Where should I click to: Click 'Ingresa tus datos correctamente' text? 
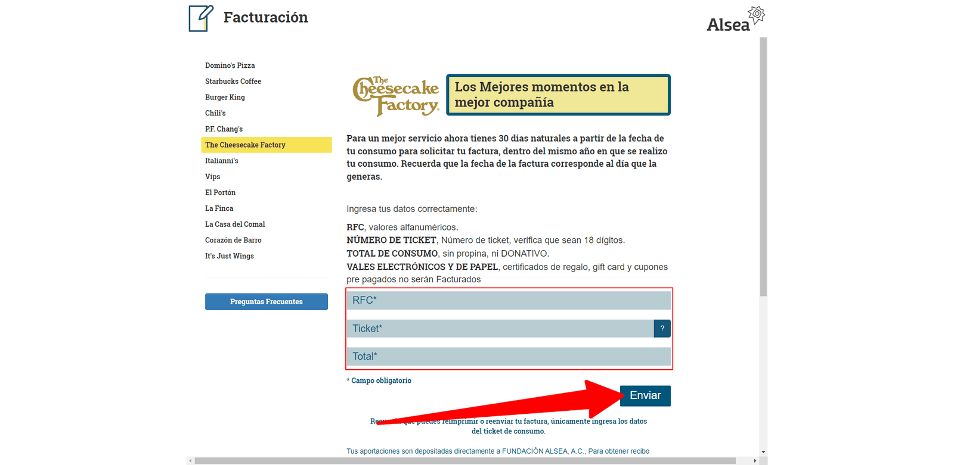click(412, 209)
